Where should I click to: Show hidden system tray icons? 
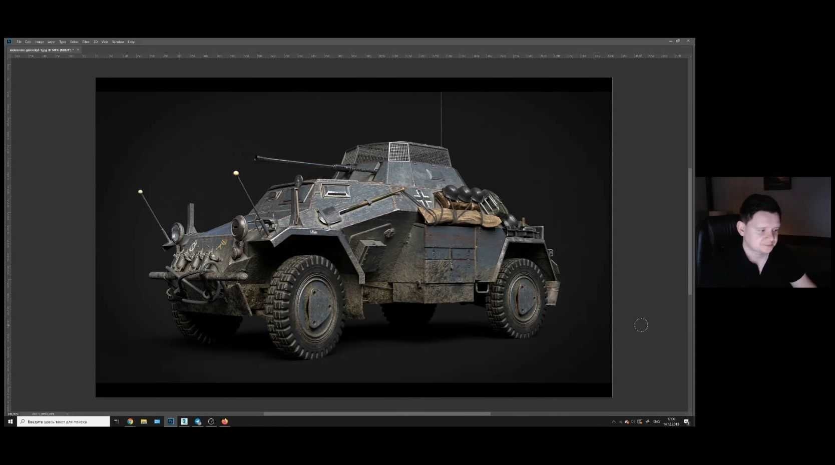(614, 422)
